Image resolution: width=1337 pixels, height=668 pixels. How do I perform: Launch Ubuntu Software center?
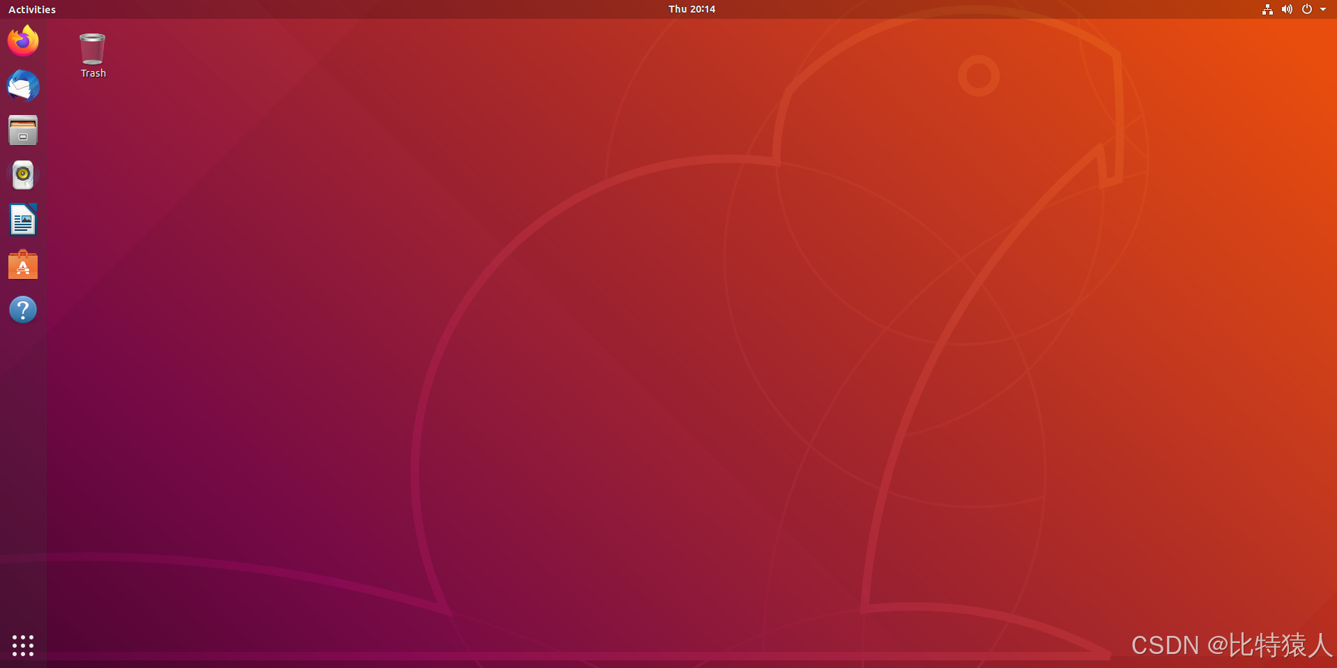pos(23,265)
